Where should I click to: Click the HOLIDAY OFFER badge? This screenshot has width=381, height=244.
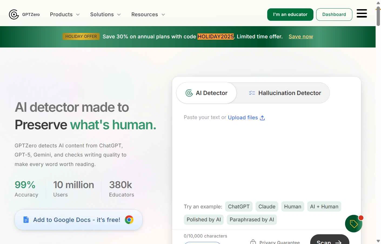tap(81, 36)
